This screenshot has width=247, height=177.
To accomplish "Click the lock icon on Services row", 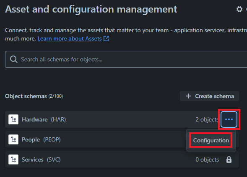I will click(x=229, y=159).
